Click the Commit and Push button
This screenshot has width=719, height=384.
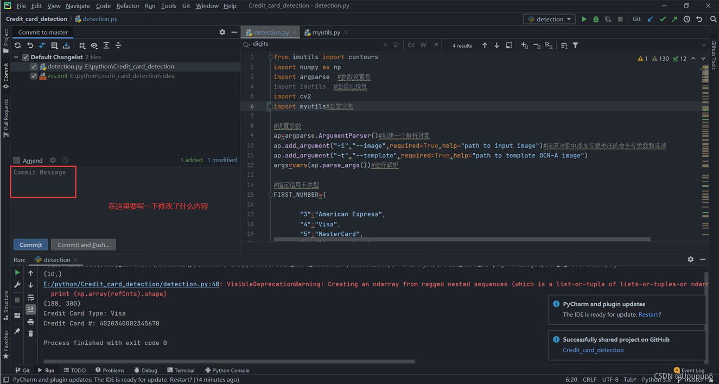pos(83,245)
